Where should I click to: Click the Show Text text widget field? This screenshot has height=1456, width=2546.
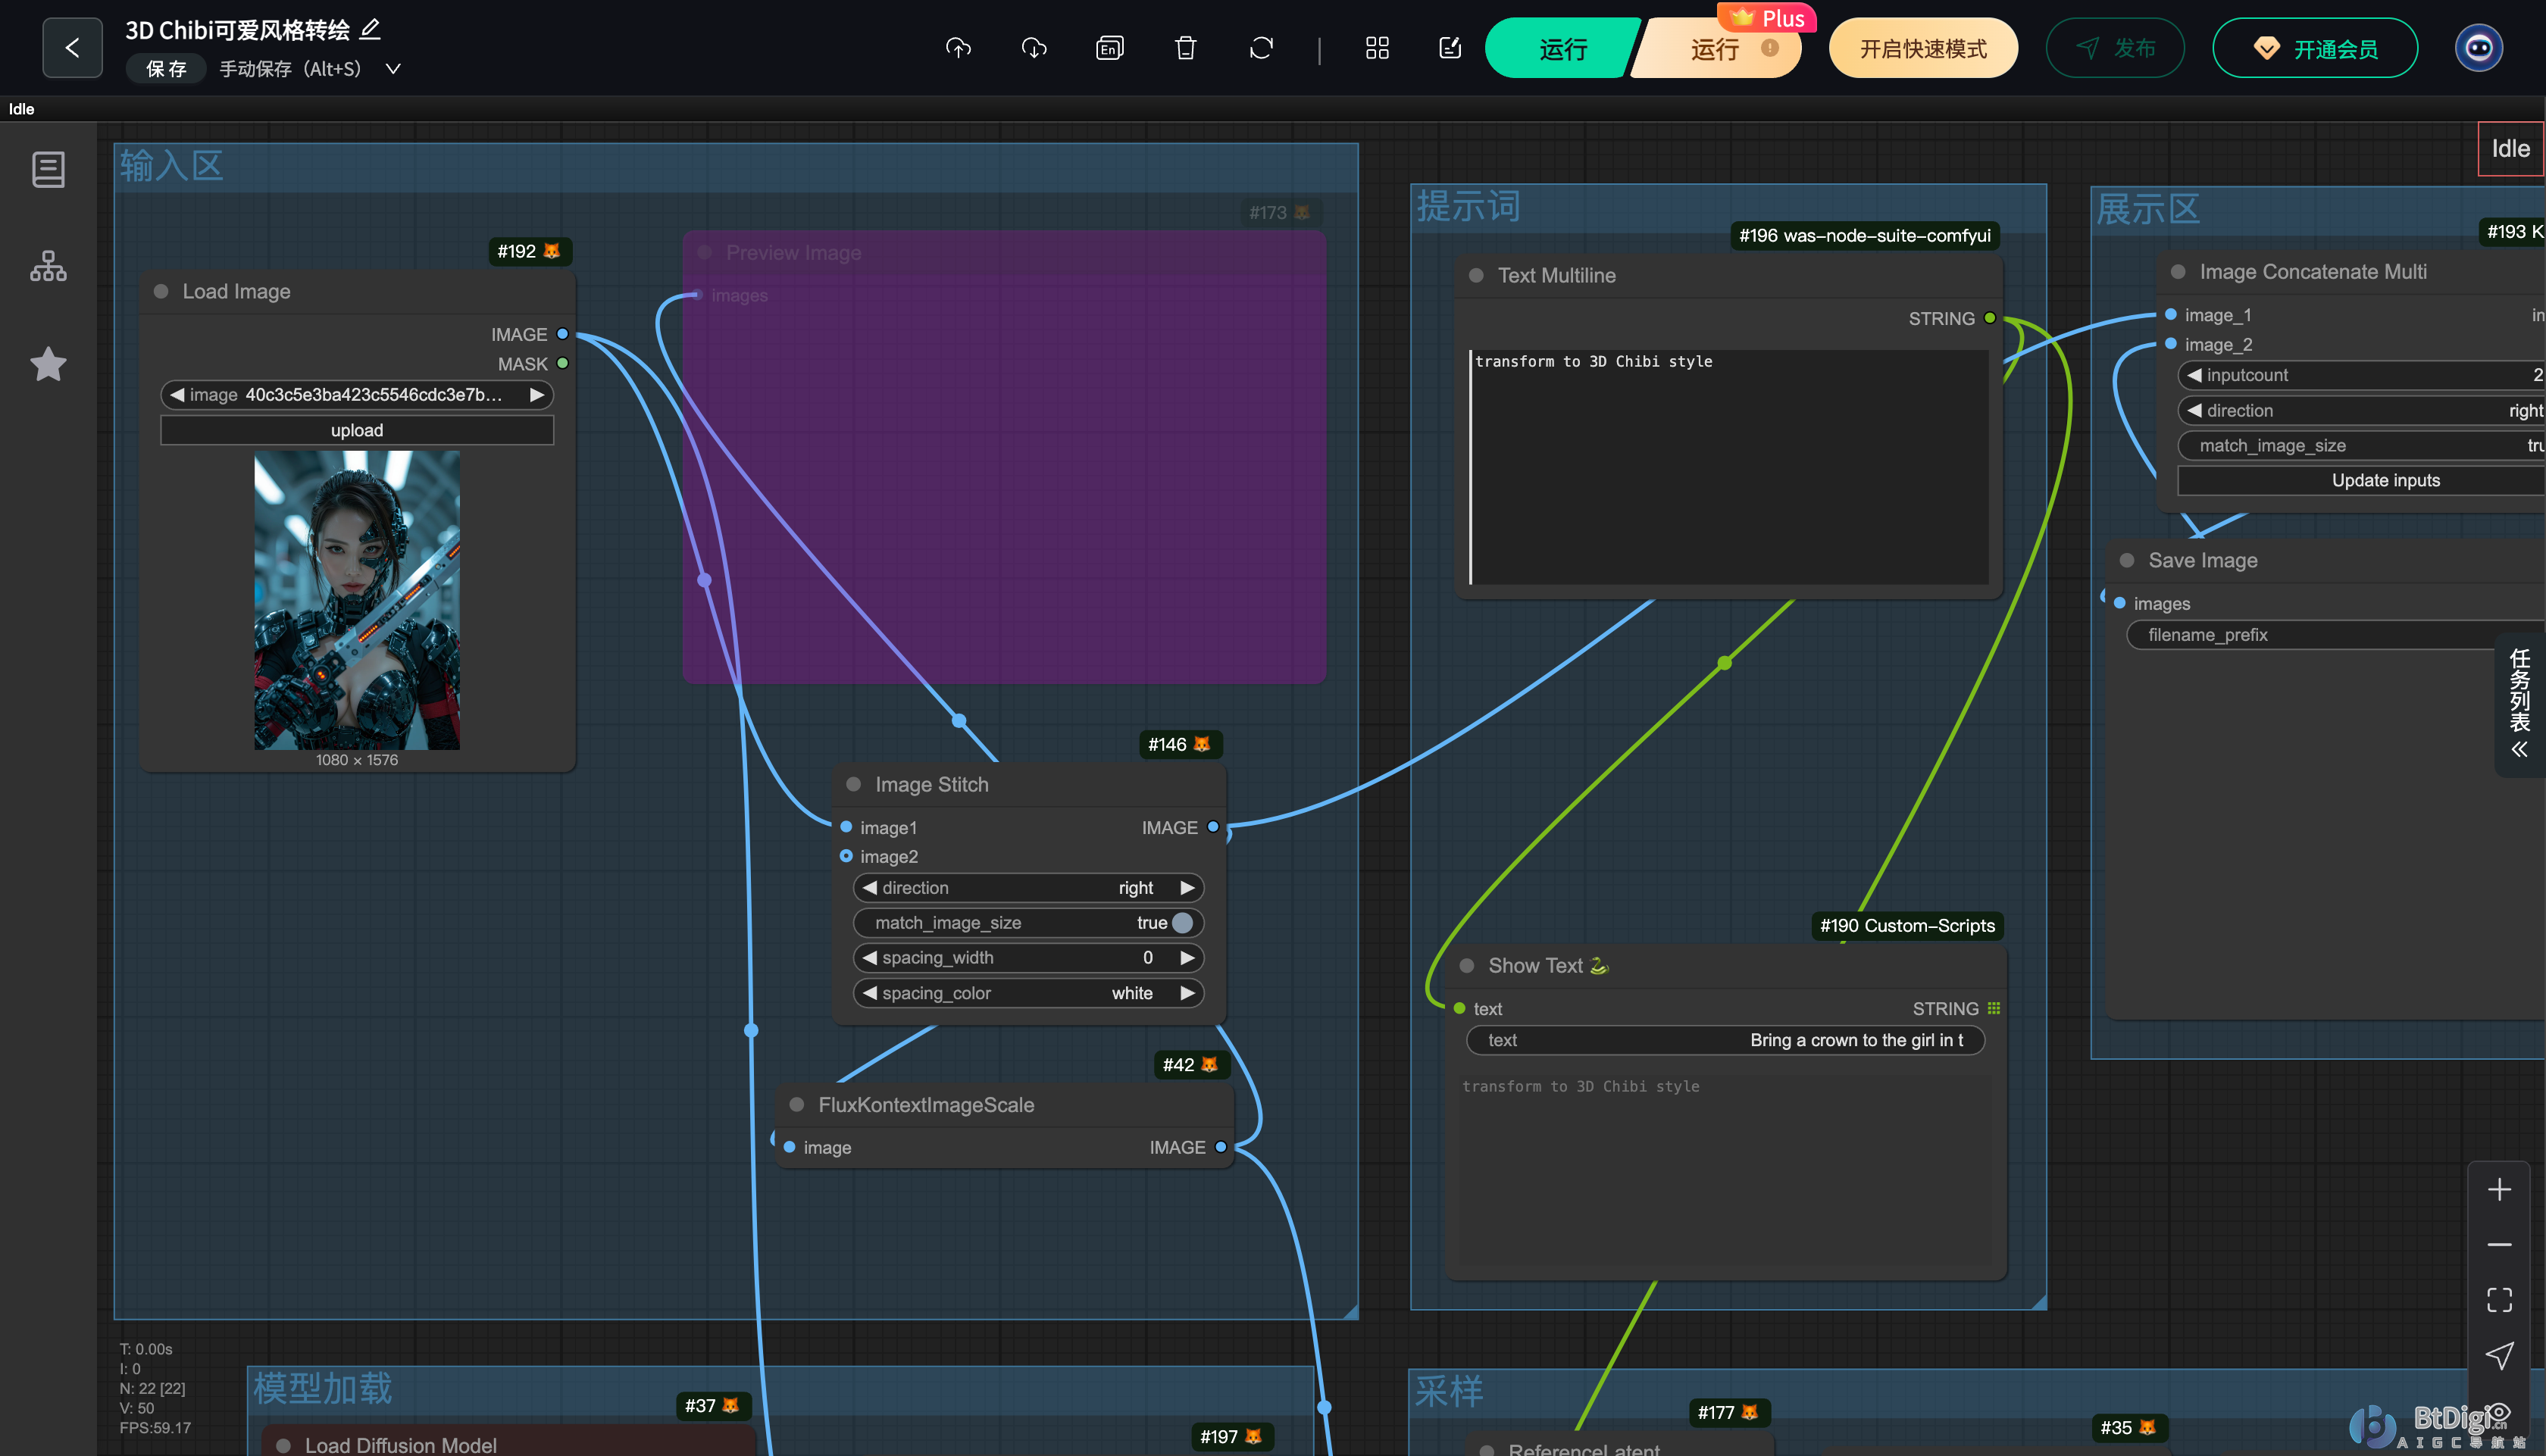1725,1040
